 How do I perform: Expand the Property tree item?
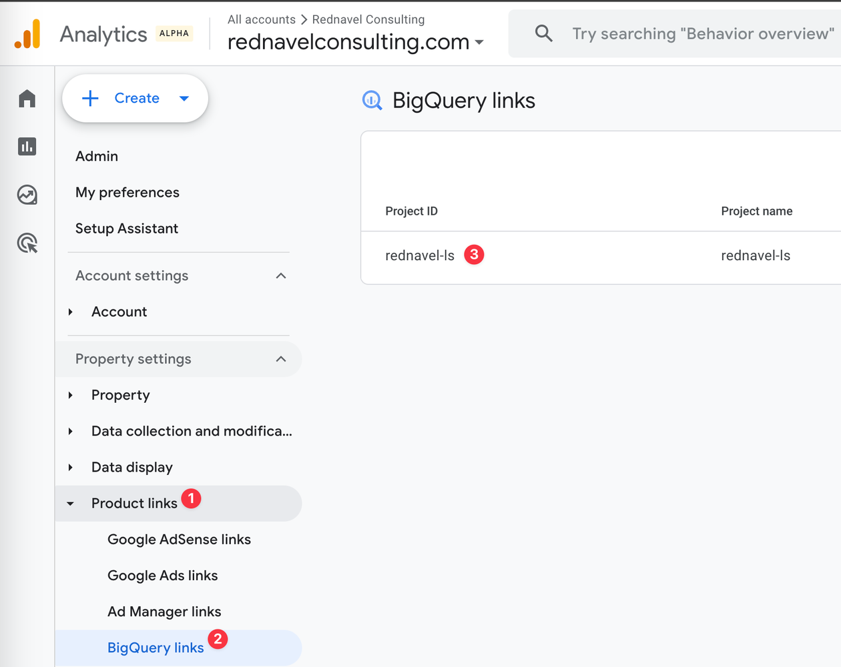click(x=71, y=396)
